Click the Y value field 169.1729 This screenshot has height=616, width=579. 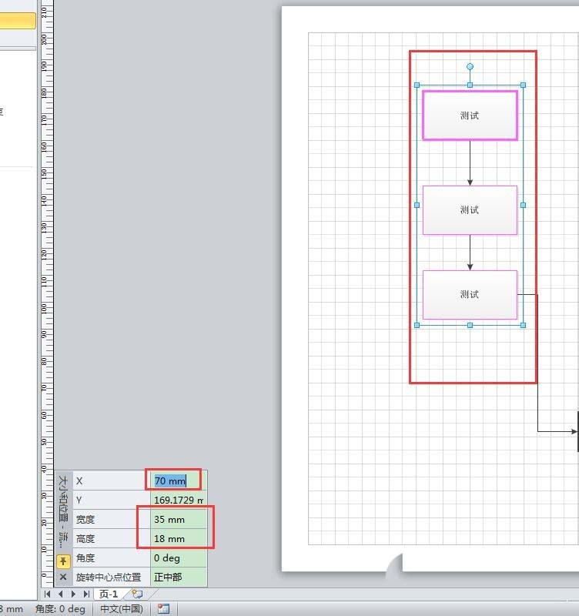coord(179,500)
